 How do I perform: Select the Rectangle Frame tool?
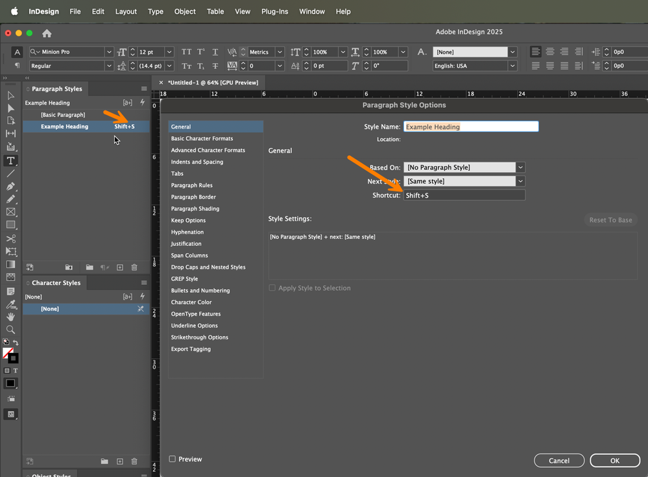pos(11,212)
